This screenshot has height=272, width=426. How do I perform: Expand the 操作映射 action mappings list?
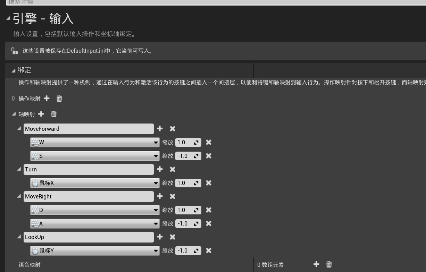pos(14,99)
